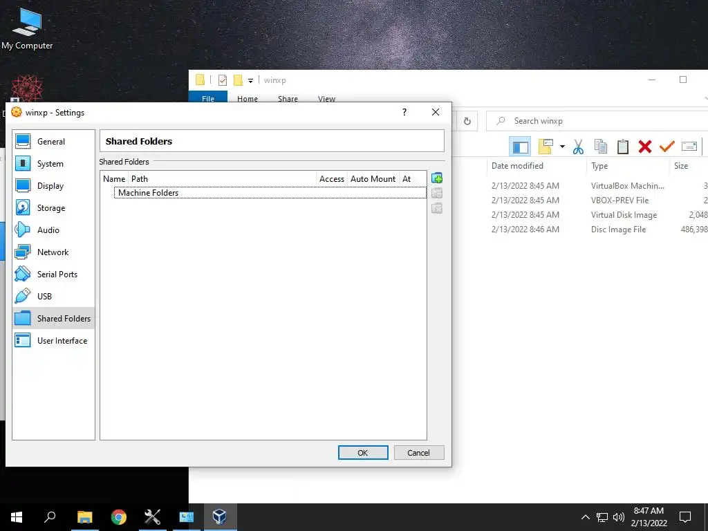Viewport: 708px width, 531px height.
Task: Confirm settings with the OK button
Action: (363, 452)
